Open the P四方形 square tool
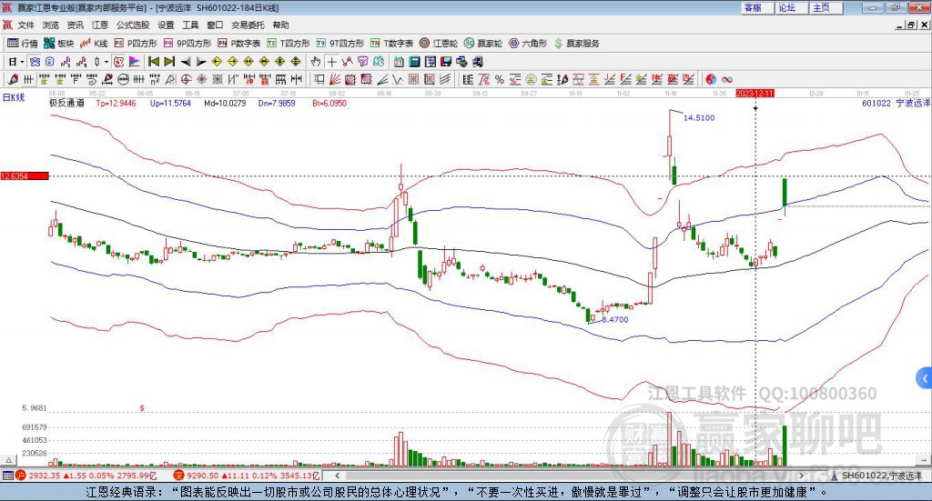Screen dimensions: 932x501 (x=136, y=44)
